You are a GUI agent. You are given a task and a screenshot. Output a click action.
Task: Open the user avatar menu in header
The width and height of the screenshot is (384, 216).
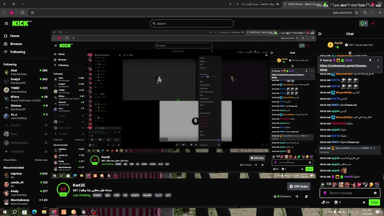[373, 23]
